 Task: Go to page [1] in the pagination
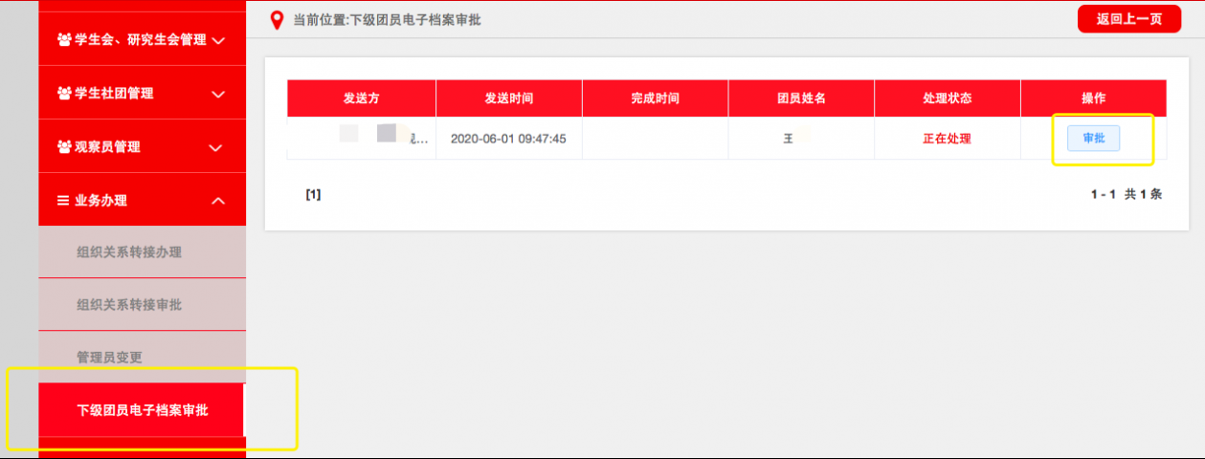(313, 194)
